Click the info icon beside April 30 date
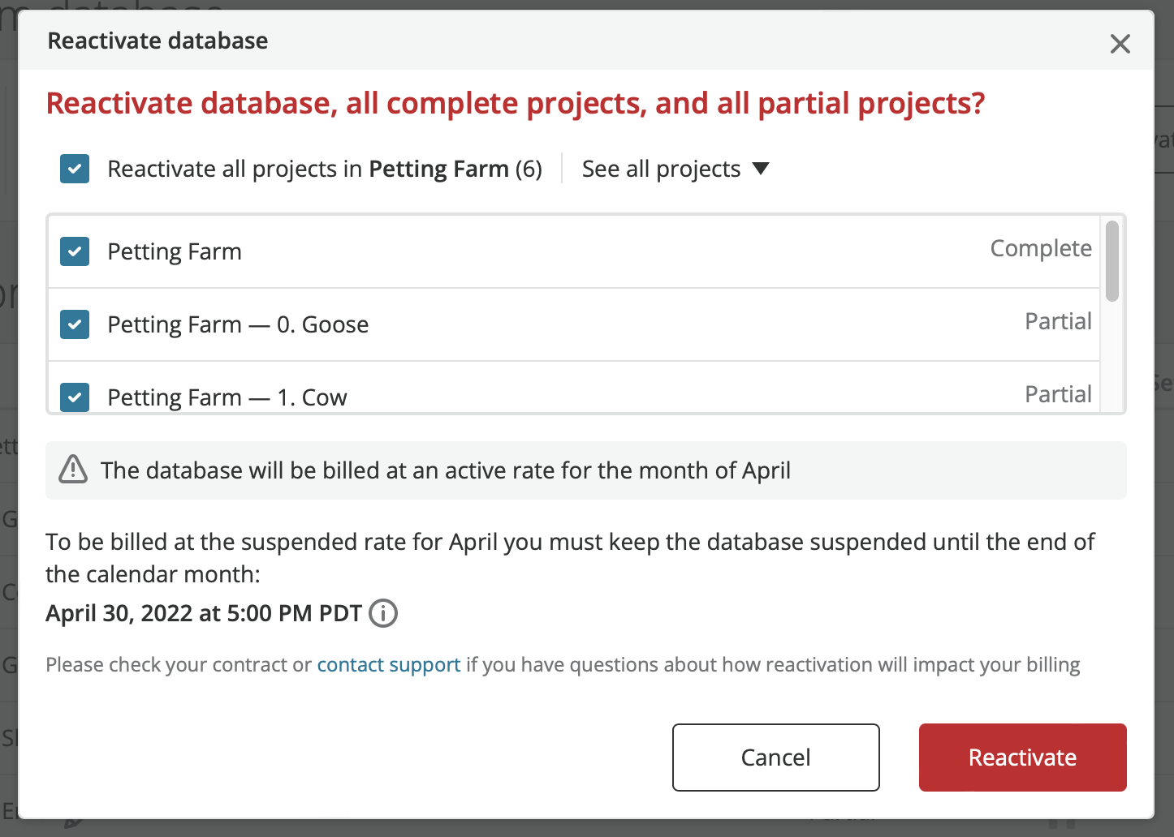This screenshot has width=1174, height=837. pos(383,613)
